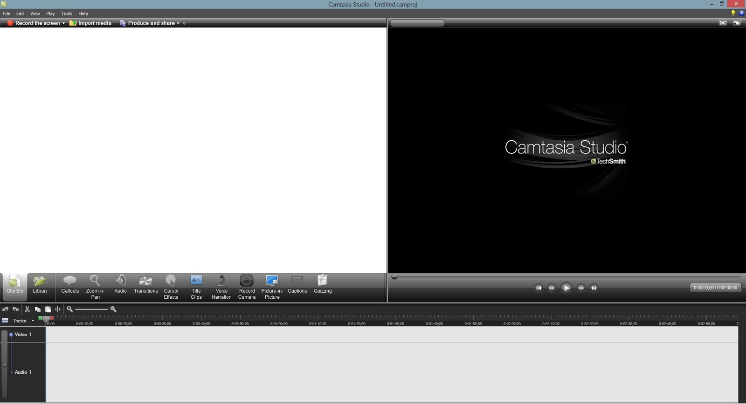Detach the preview window
The image size is (746, 404).
[x=737, y=23]
